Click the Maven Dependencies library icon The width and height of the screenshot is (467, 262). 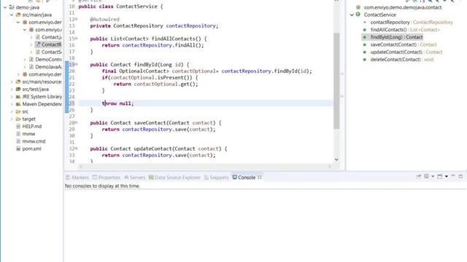(18, 104)
